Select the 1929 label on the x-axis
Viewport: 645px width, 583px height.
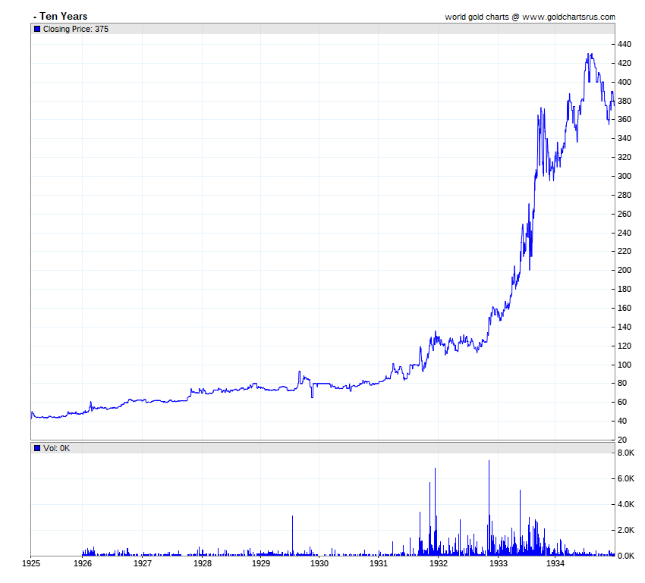(260, 564)
